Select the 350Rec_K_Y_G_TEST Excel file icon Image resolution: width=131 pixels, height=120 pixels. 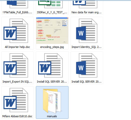click(x=50, y=4)
